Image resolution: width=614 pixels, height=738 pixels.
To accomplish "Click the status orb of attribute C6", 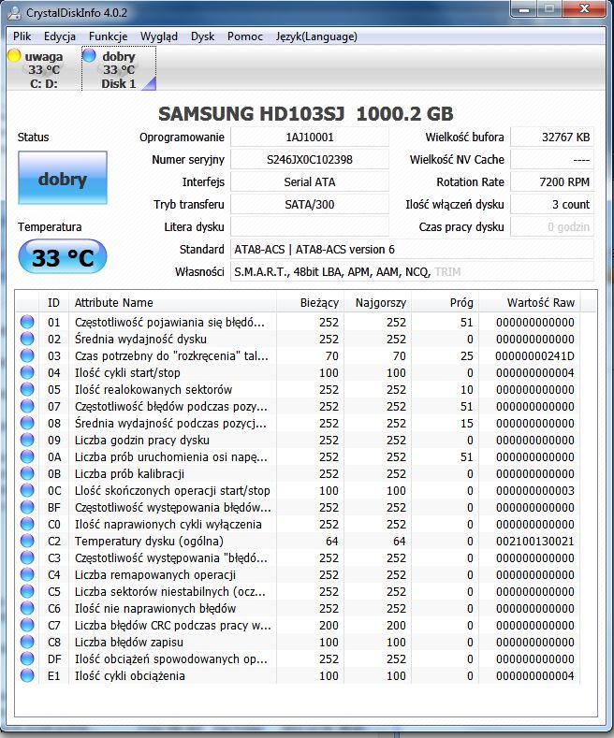I will pyautogui.click(x=27, y=608).
